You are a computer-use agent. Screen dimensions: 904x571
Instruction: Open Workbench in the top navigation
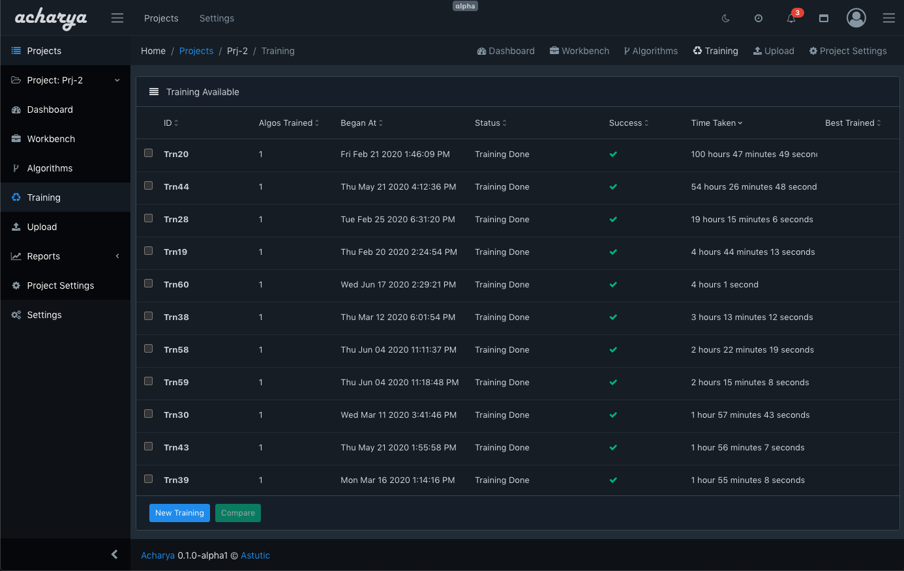pyautogui.click(x=579, y=51)
